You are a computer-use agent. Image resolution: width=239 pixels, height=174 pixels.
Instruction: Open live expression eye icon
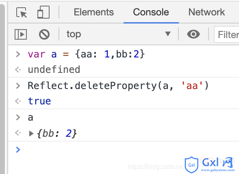(193, 34)
